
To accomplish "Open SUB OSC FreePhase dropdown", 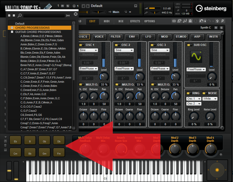I will 196,69.
